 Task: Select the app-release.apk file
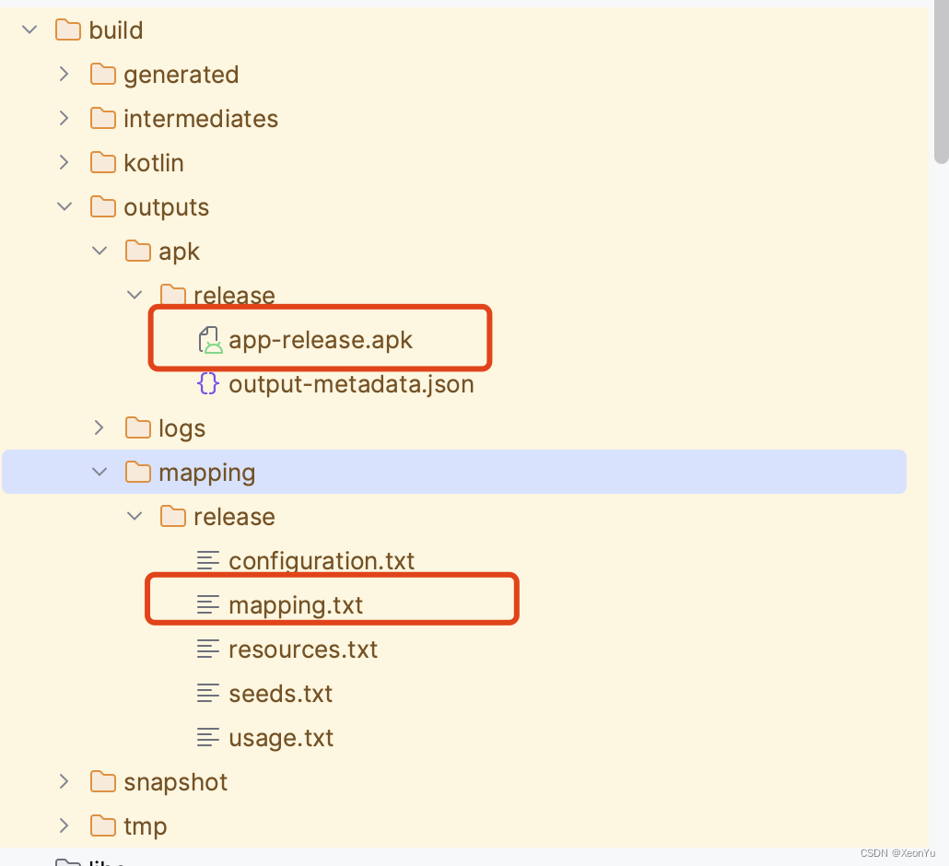[321, 339]
